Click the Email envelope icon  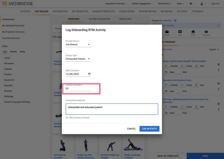pyautogui.click(x=167, y=32)
